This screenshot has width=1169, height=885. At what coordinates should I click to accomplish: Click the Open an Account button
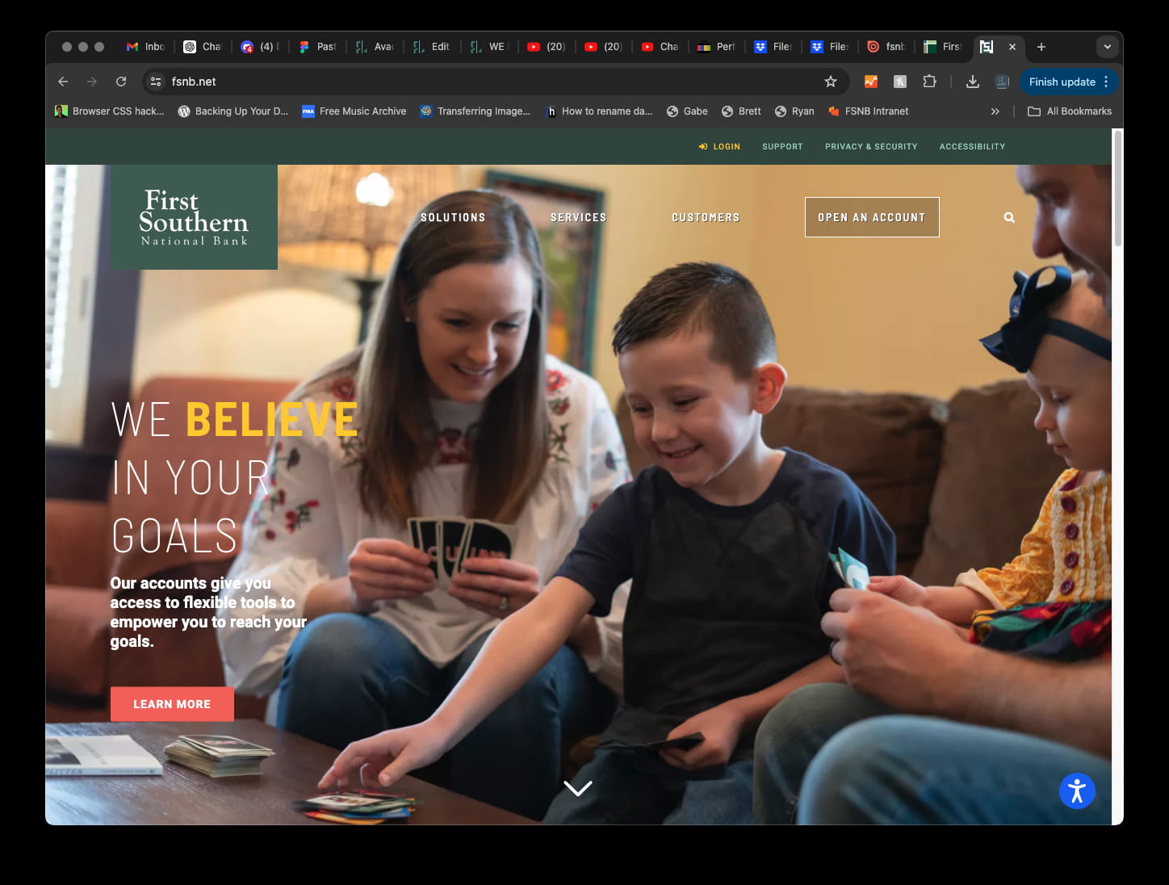871,217
